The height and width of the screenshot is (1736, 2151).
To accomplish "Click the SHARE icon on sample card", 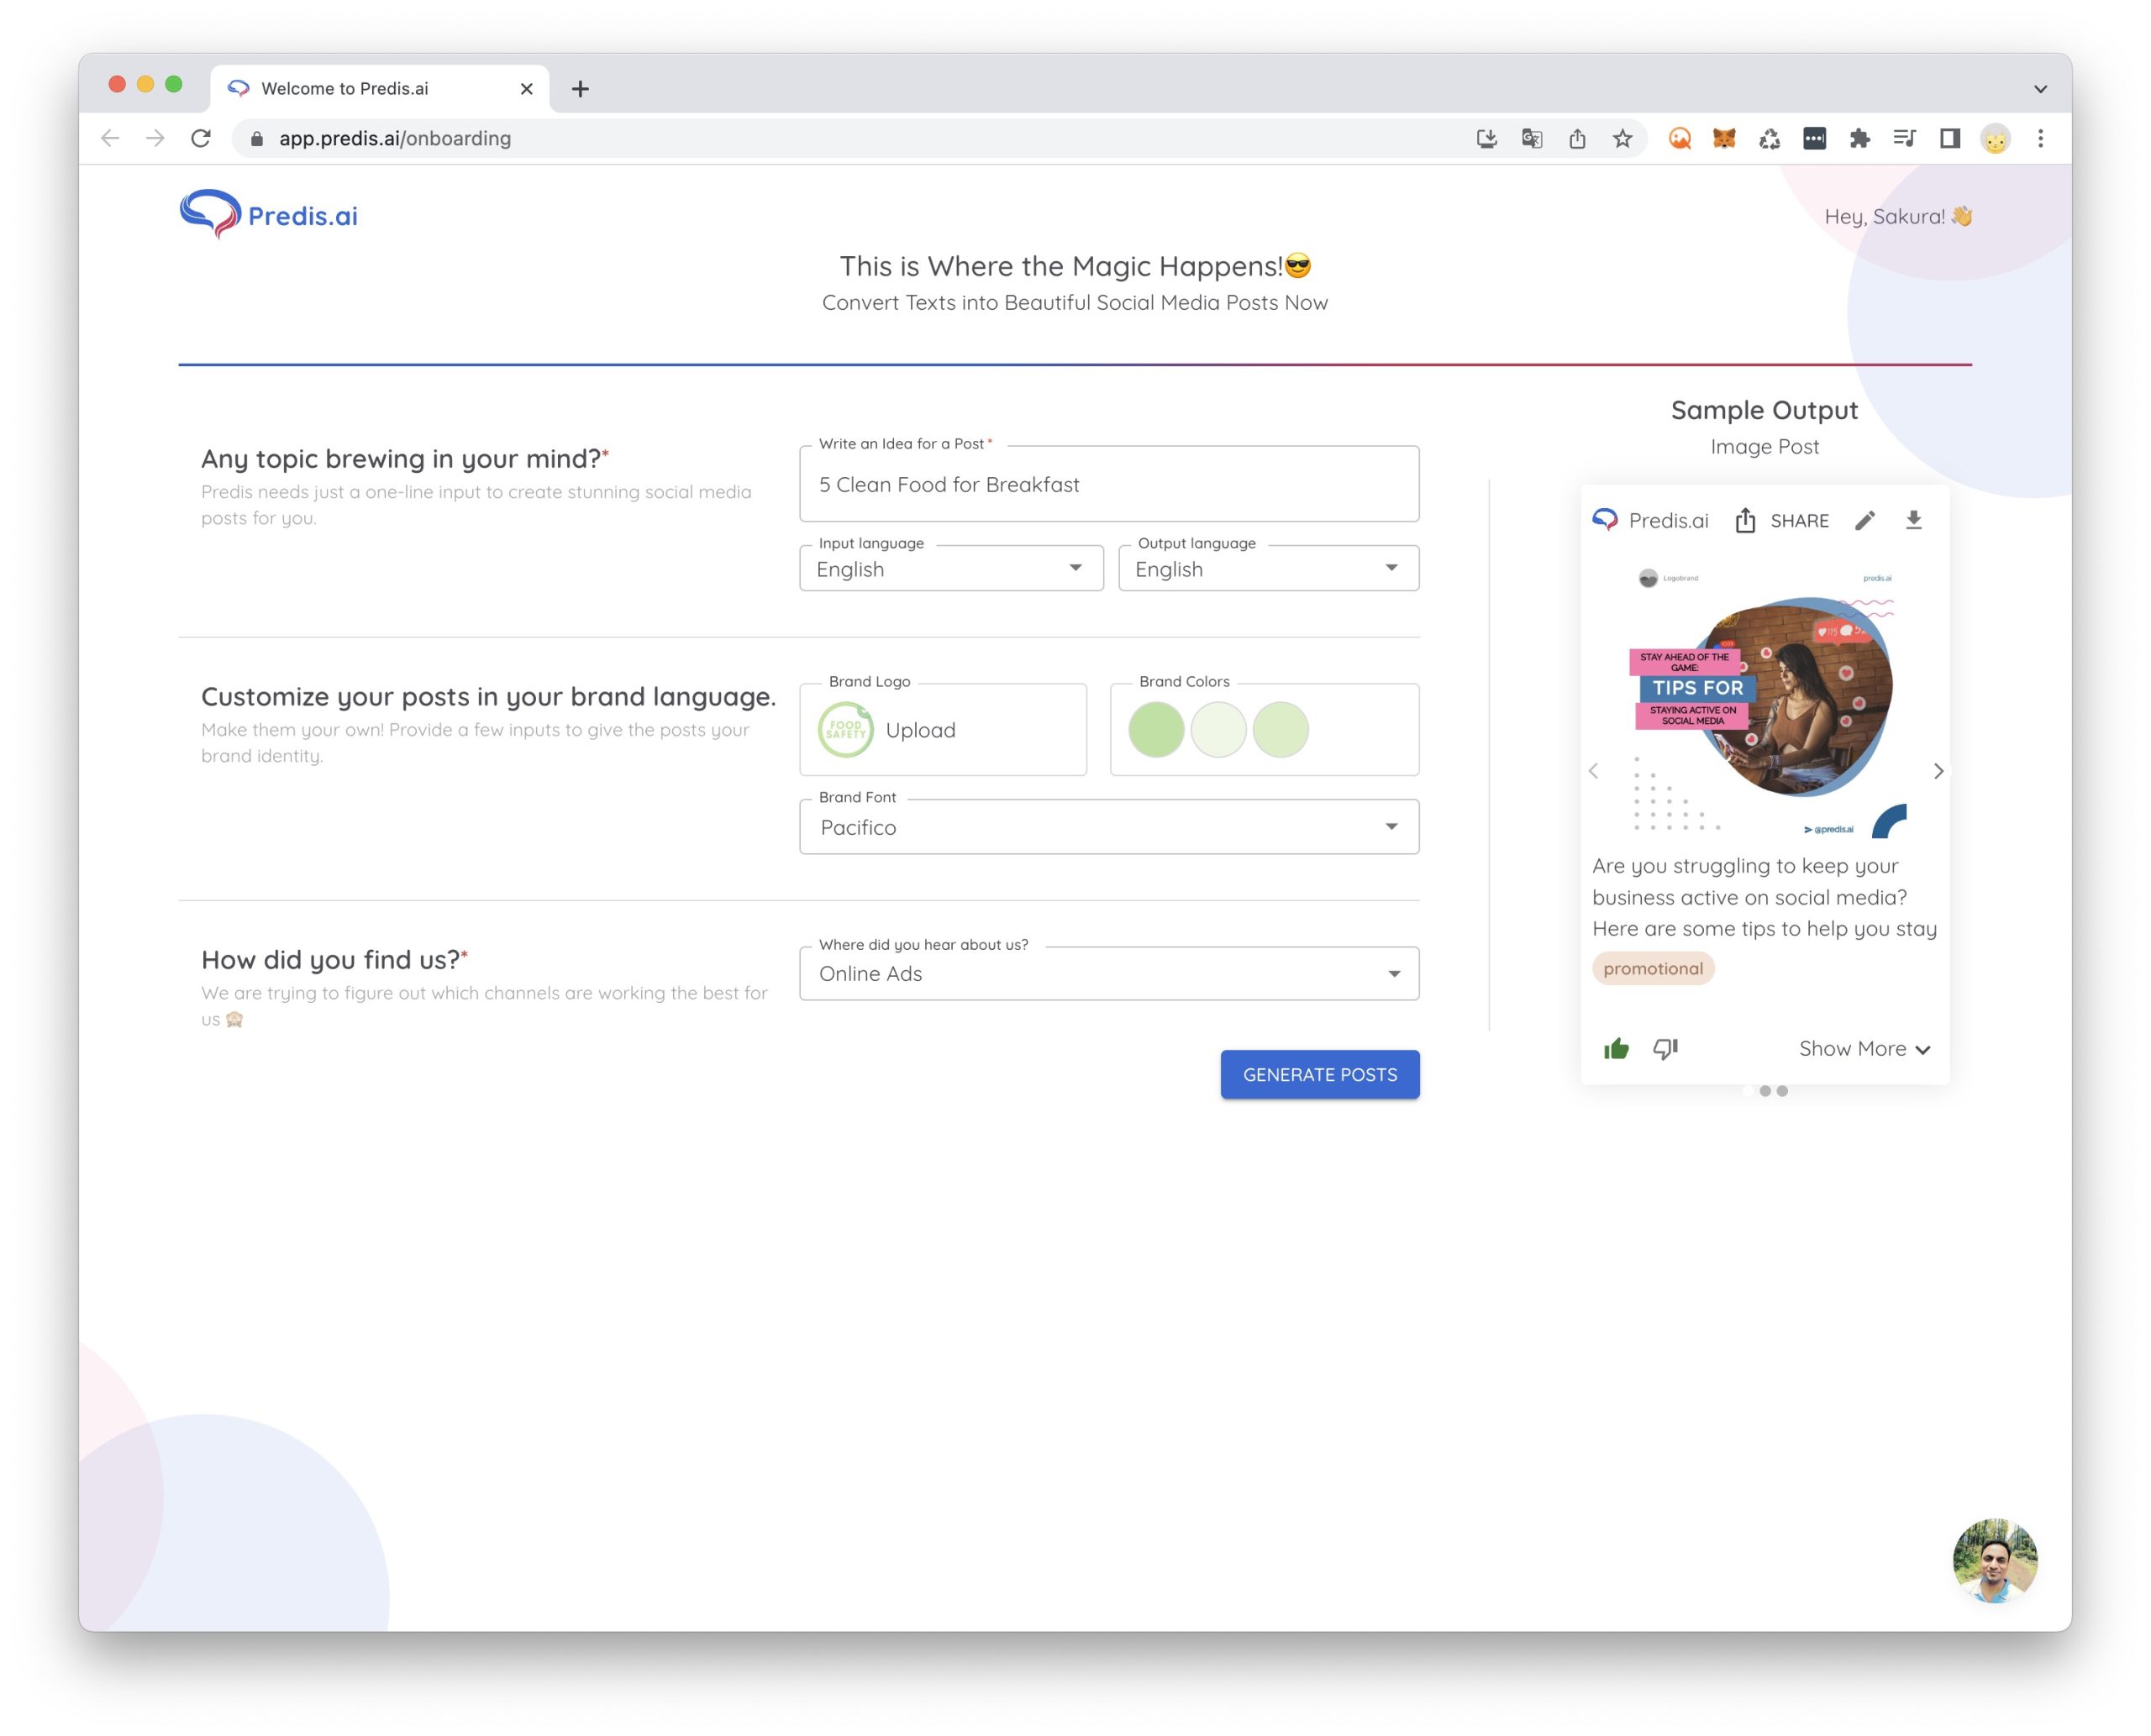I will [x=1746, y=520].
